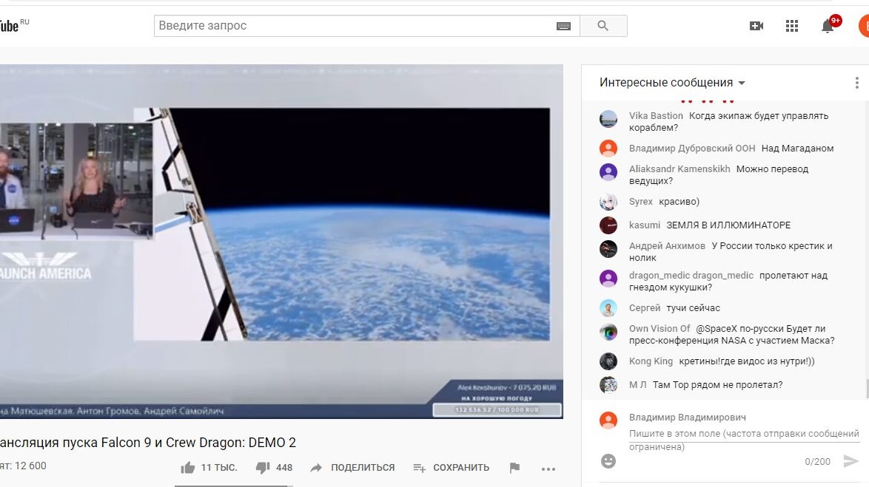Image resolution: width=869 pixels, height=487 pixels.
Task: Click Kong King's avatar
Action: click(608, 361)
